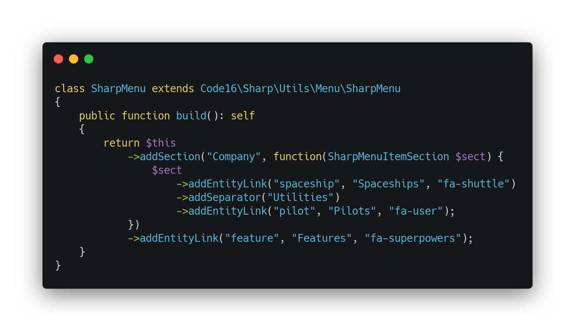Click the build method name
Image resolution: width=575 pixels, height=331 pixels.
(191, 116)
